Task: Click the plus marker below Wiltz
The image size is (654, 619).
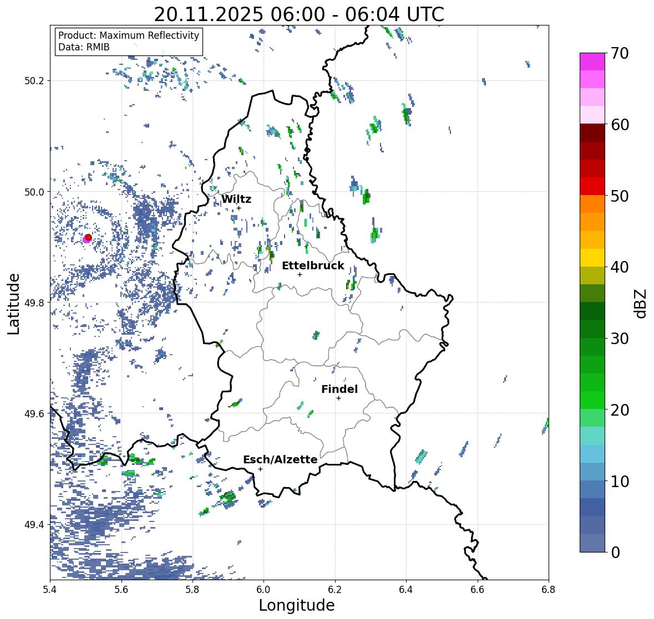Action: point(239,208)
